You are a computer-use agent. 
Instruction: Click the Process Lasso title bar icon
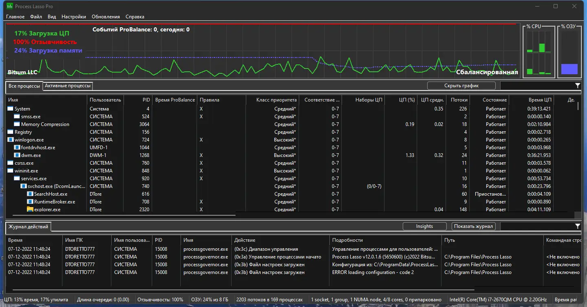coord(9,6)
